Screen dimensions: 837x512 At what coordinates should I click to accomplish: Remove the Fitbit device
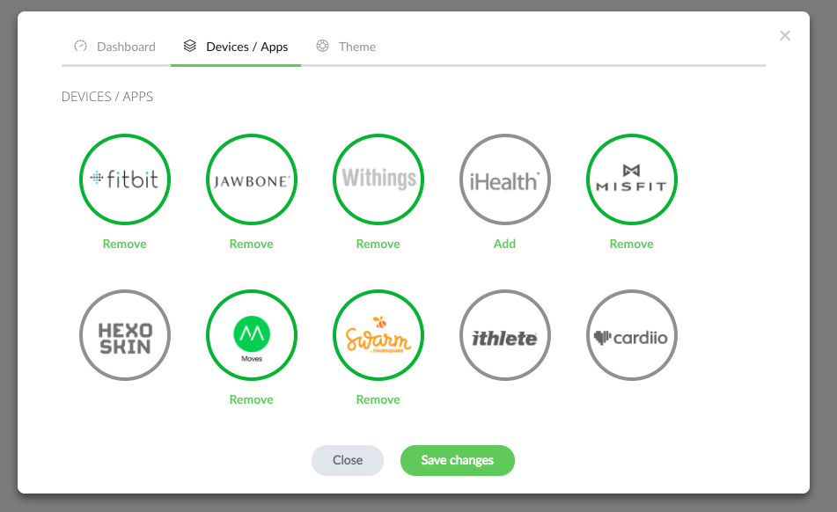pos(124,244)
